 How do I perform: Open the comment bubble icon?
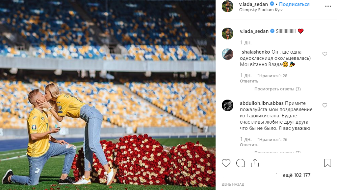(241, 163)
